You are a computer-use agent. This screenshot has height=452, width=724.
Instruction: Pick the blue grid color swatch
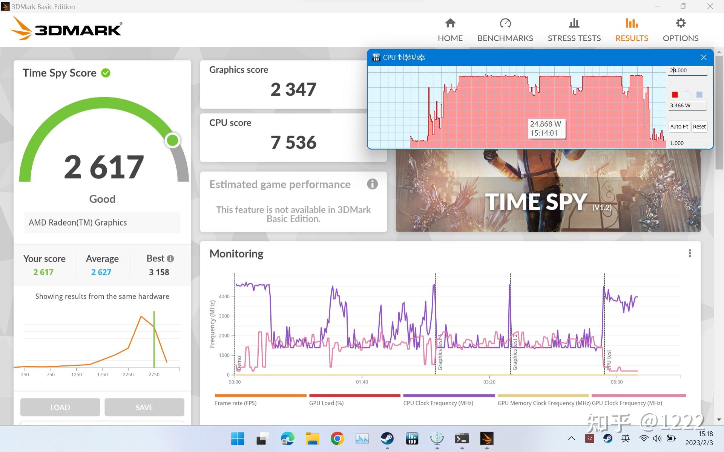[x=699, y=95]
